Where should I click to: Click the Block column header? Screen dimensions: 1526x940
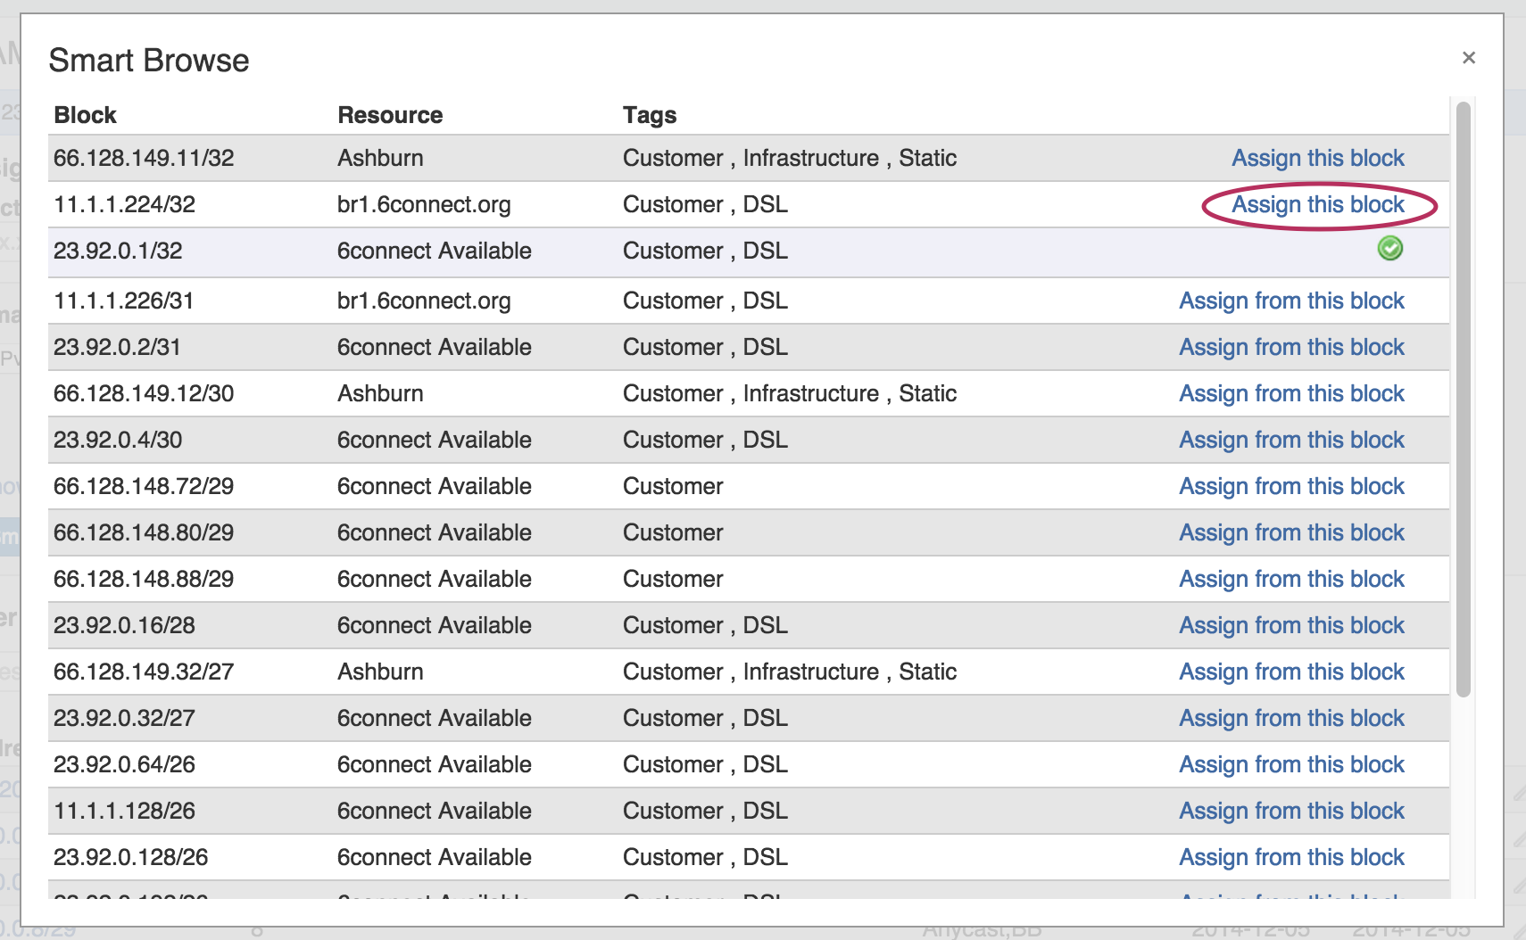tap(85, 116)
